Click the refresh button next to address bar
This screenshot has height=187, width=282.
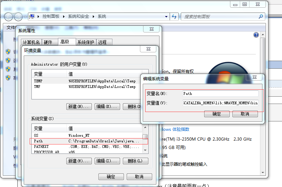[x=174, y=16]
